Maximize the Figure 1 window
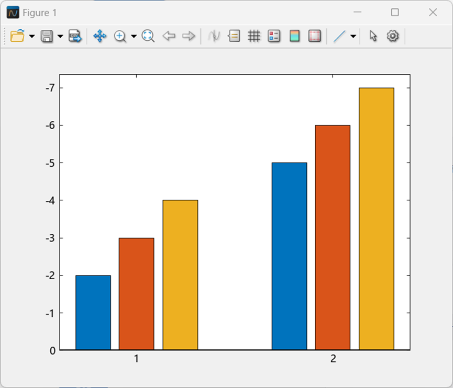Image resolution: width=453 pixels, height=388 pixels. [395, 12]
